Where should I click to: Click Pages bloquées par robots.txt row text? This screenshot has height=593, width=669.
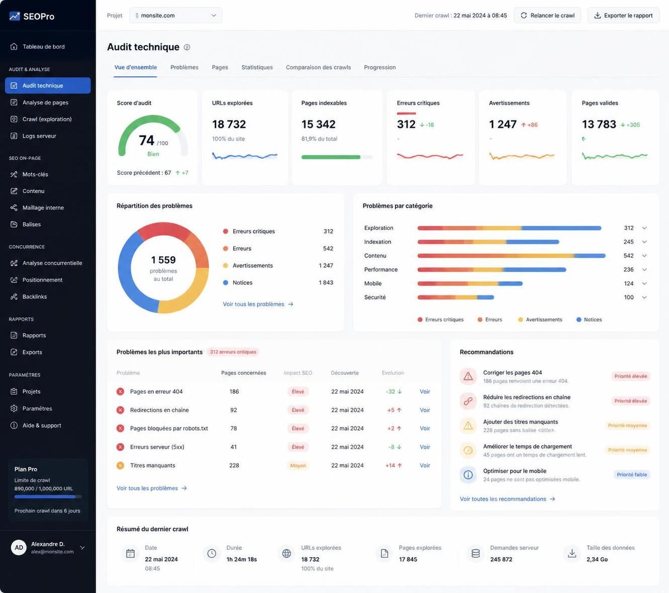169,428
